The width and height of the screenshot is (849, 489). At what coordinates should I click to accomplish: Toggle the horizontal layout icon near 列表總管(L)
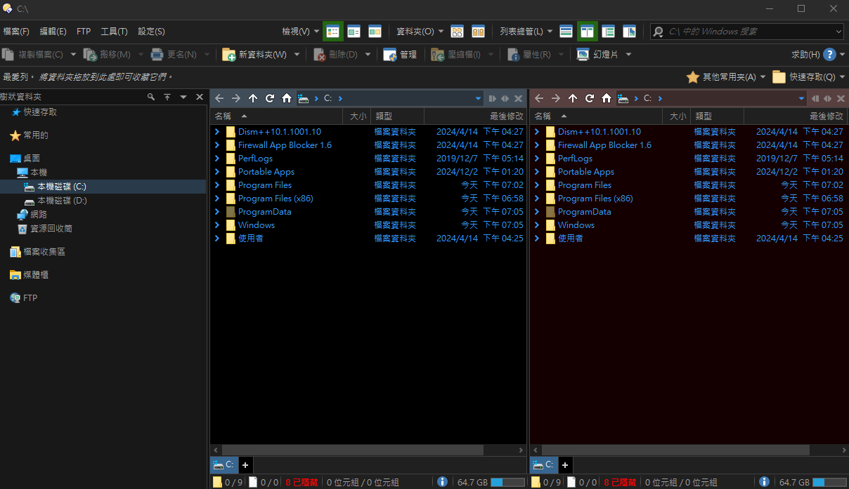click(566, 31)
